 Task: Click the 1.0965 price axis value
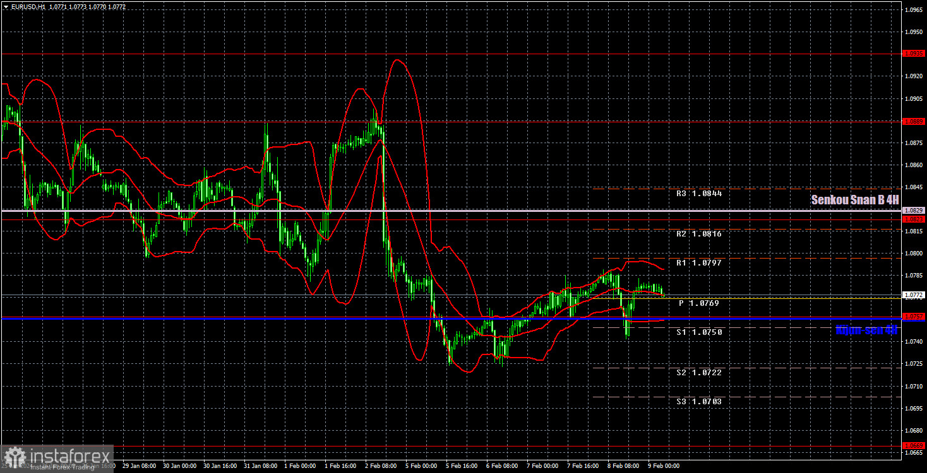coord(914,10)
